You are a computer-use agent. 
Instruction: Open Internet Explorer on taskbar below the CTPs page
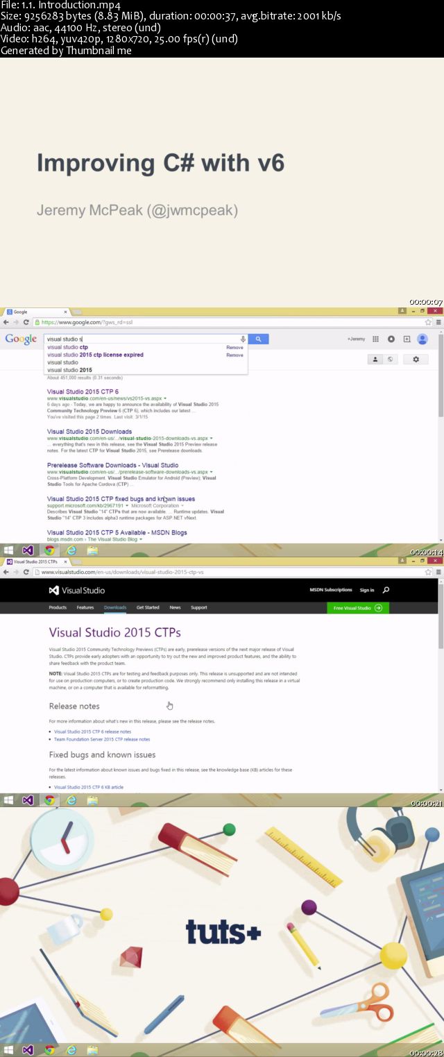(x=71, y=800)
